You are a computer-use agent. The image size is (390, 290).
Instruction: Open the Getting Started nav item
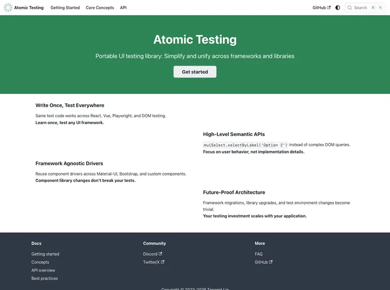click(x=65, y=8)
